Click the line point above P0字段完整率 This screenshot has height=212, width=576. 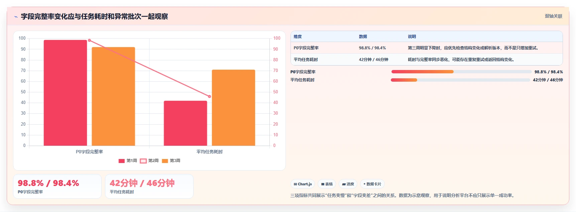pos(89,40)
